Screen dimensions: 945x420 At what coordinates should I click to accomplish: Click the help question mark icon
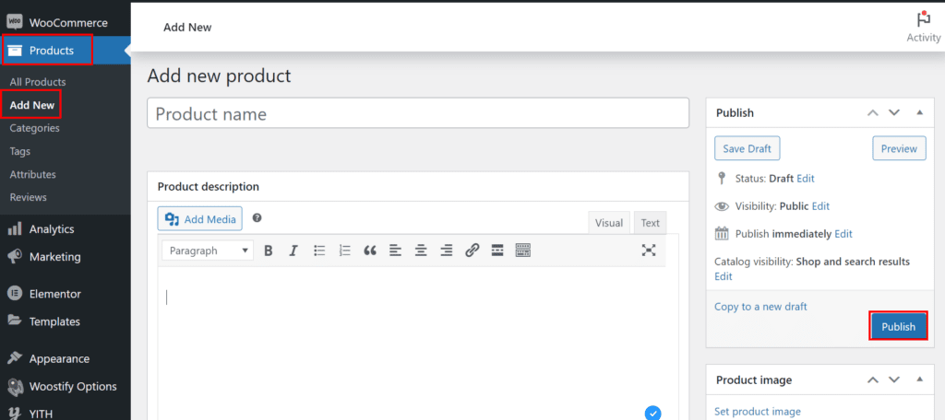[x=257, y=217]
